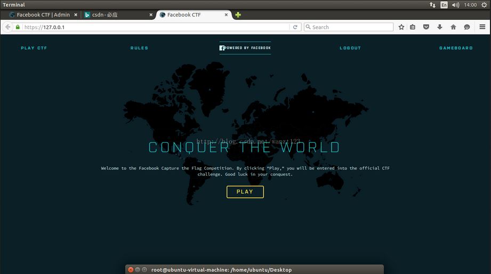Click the yellow PLAY button
This screenshot has height=274, width=491.
[245, 192]
